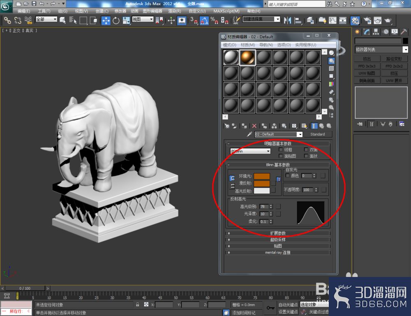Click Get Material icon in material editor
The image size is (411, 316).
[227, 126]
